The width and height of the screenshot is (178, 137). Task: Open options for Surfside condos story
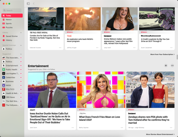tap(60, 48)
